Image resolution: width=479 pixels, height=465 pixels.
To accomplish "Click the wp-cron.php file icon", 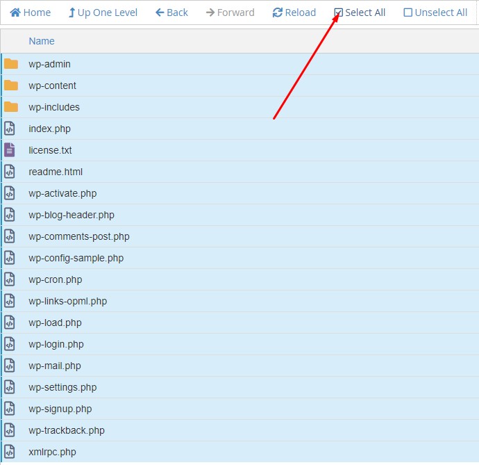I will (10, 279).
